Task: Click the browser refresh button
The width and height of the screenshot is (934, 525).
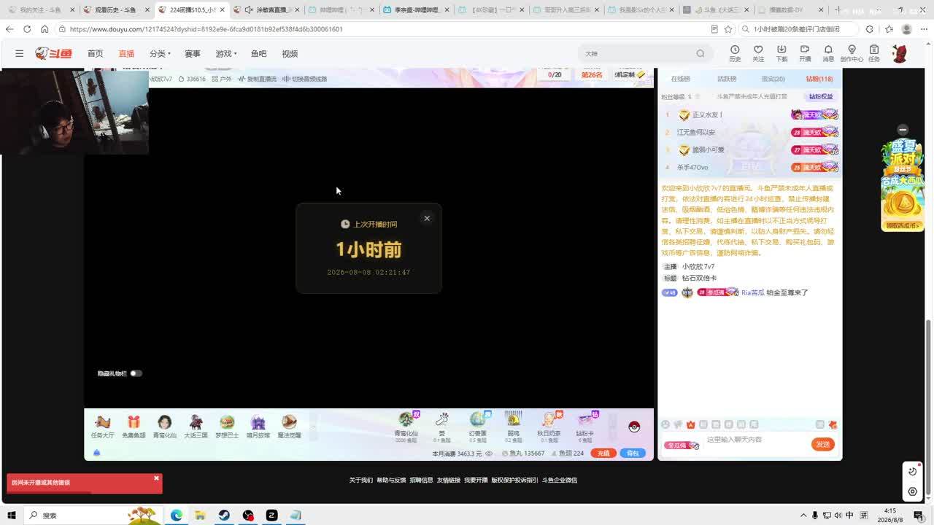Action: click(27, 29)
